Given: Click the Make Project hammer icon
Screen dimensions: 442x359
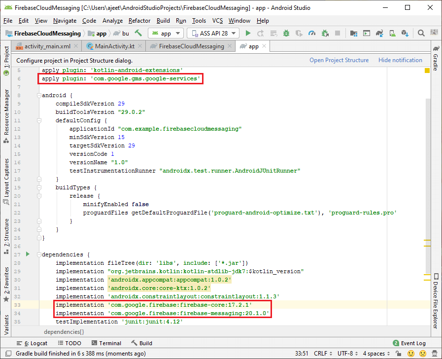Looking at the screenshot, I should 138,33.
